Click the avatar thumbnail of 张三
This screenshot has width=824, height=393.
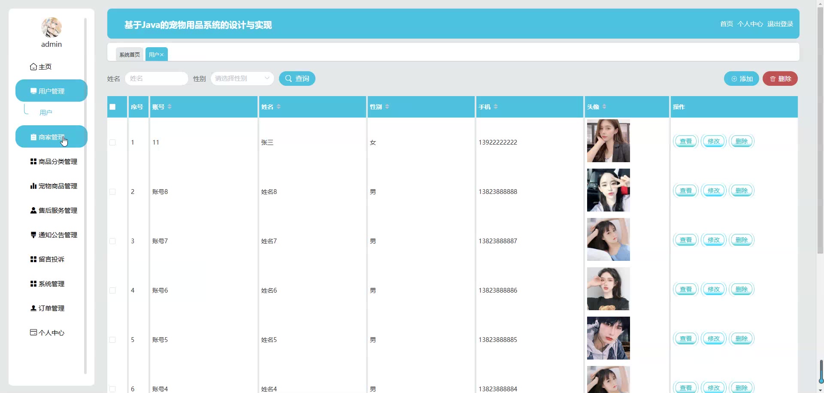click(609, 141)
